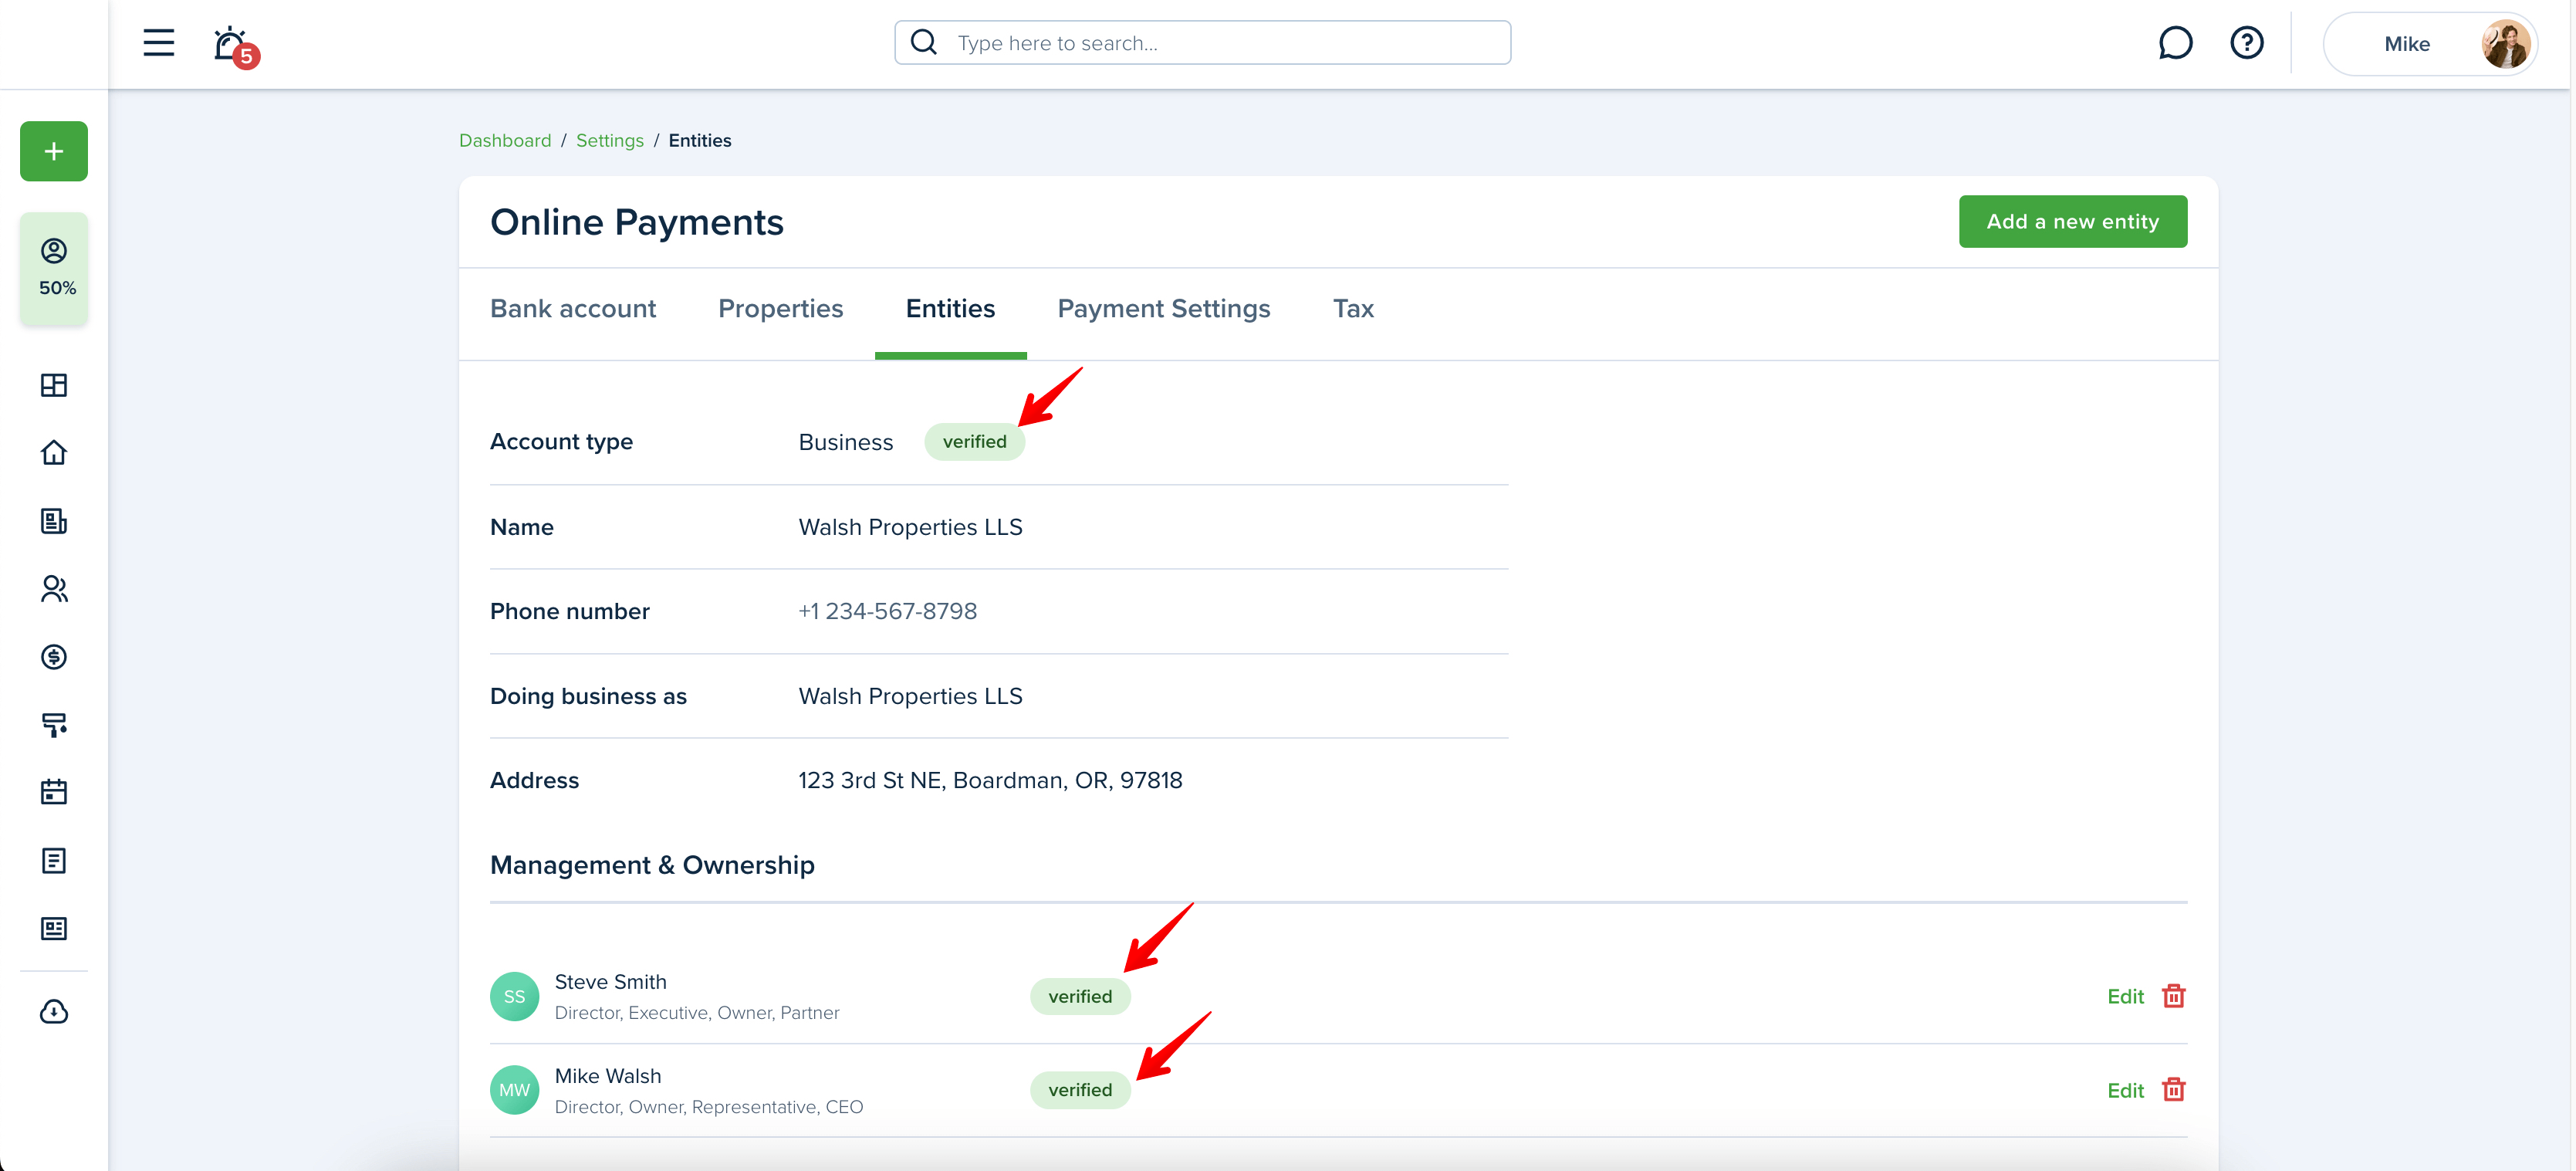Click the address 123 3rd St NE
Image resolution: width=2576 pixels, height=1171 pixels.
click(x=990, y=780)
